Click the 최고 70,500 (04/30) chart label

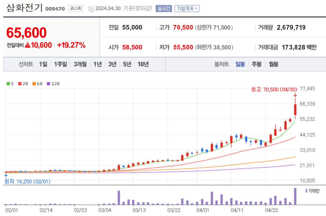[274, 90]
